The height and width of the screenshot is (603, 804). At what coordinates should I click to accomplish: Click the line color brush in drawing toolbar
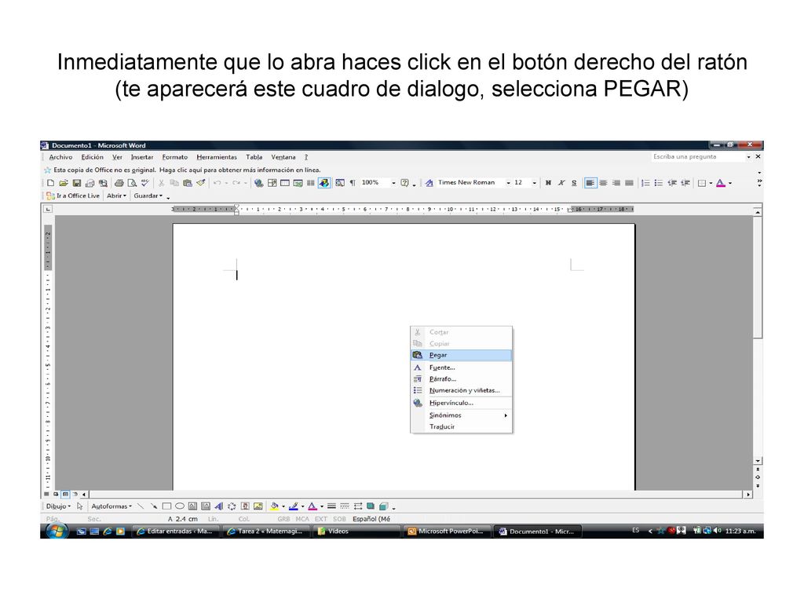294,506
